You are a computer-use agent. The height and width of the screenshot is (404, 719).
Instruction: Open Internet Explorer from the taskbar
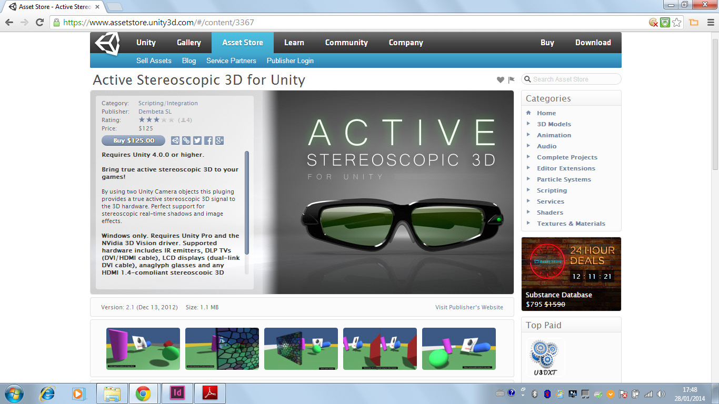pos(48,393)
